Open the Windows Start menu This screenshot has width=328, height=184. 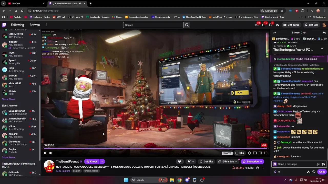(x=126, y=180)
